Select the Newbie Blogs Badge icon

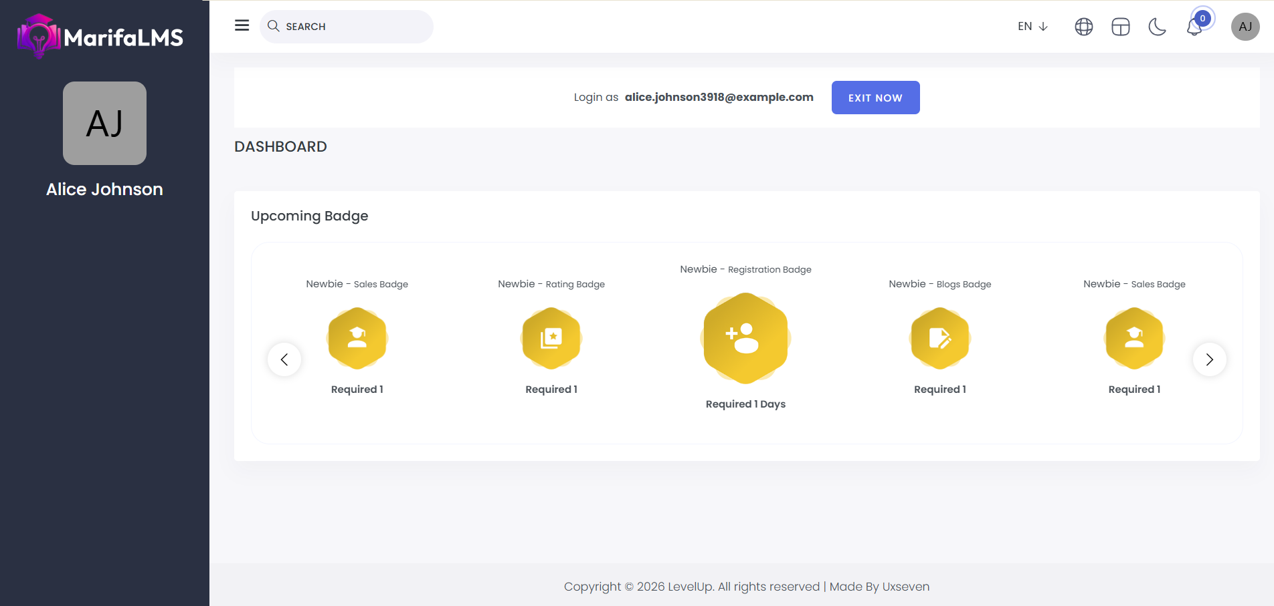click(x=939, y=338)
